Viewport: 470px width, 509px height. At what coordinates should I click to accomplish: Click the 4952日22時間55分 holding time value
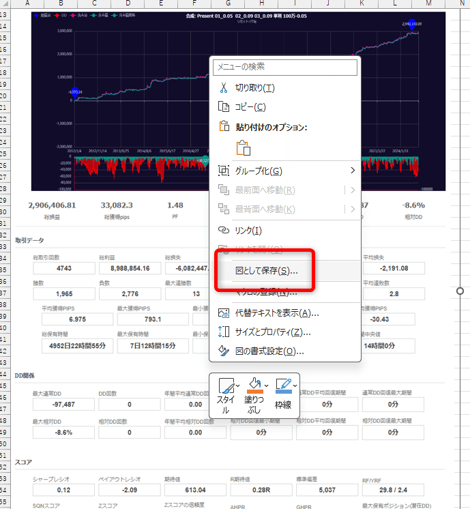(x=77, y=346)
